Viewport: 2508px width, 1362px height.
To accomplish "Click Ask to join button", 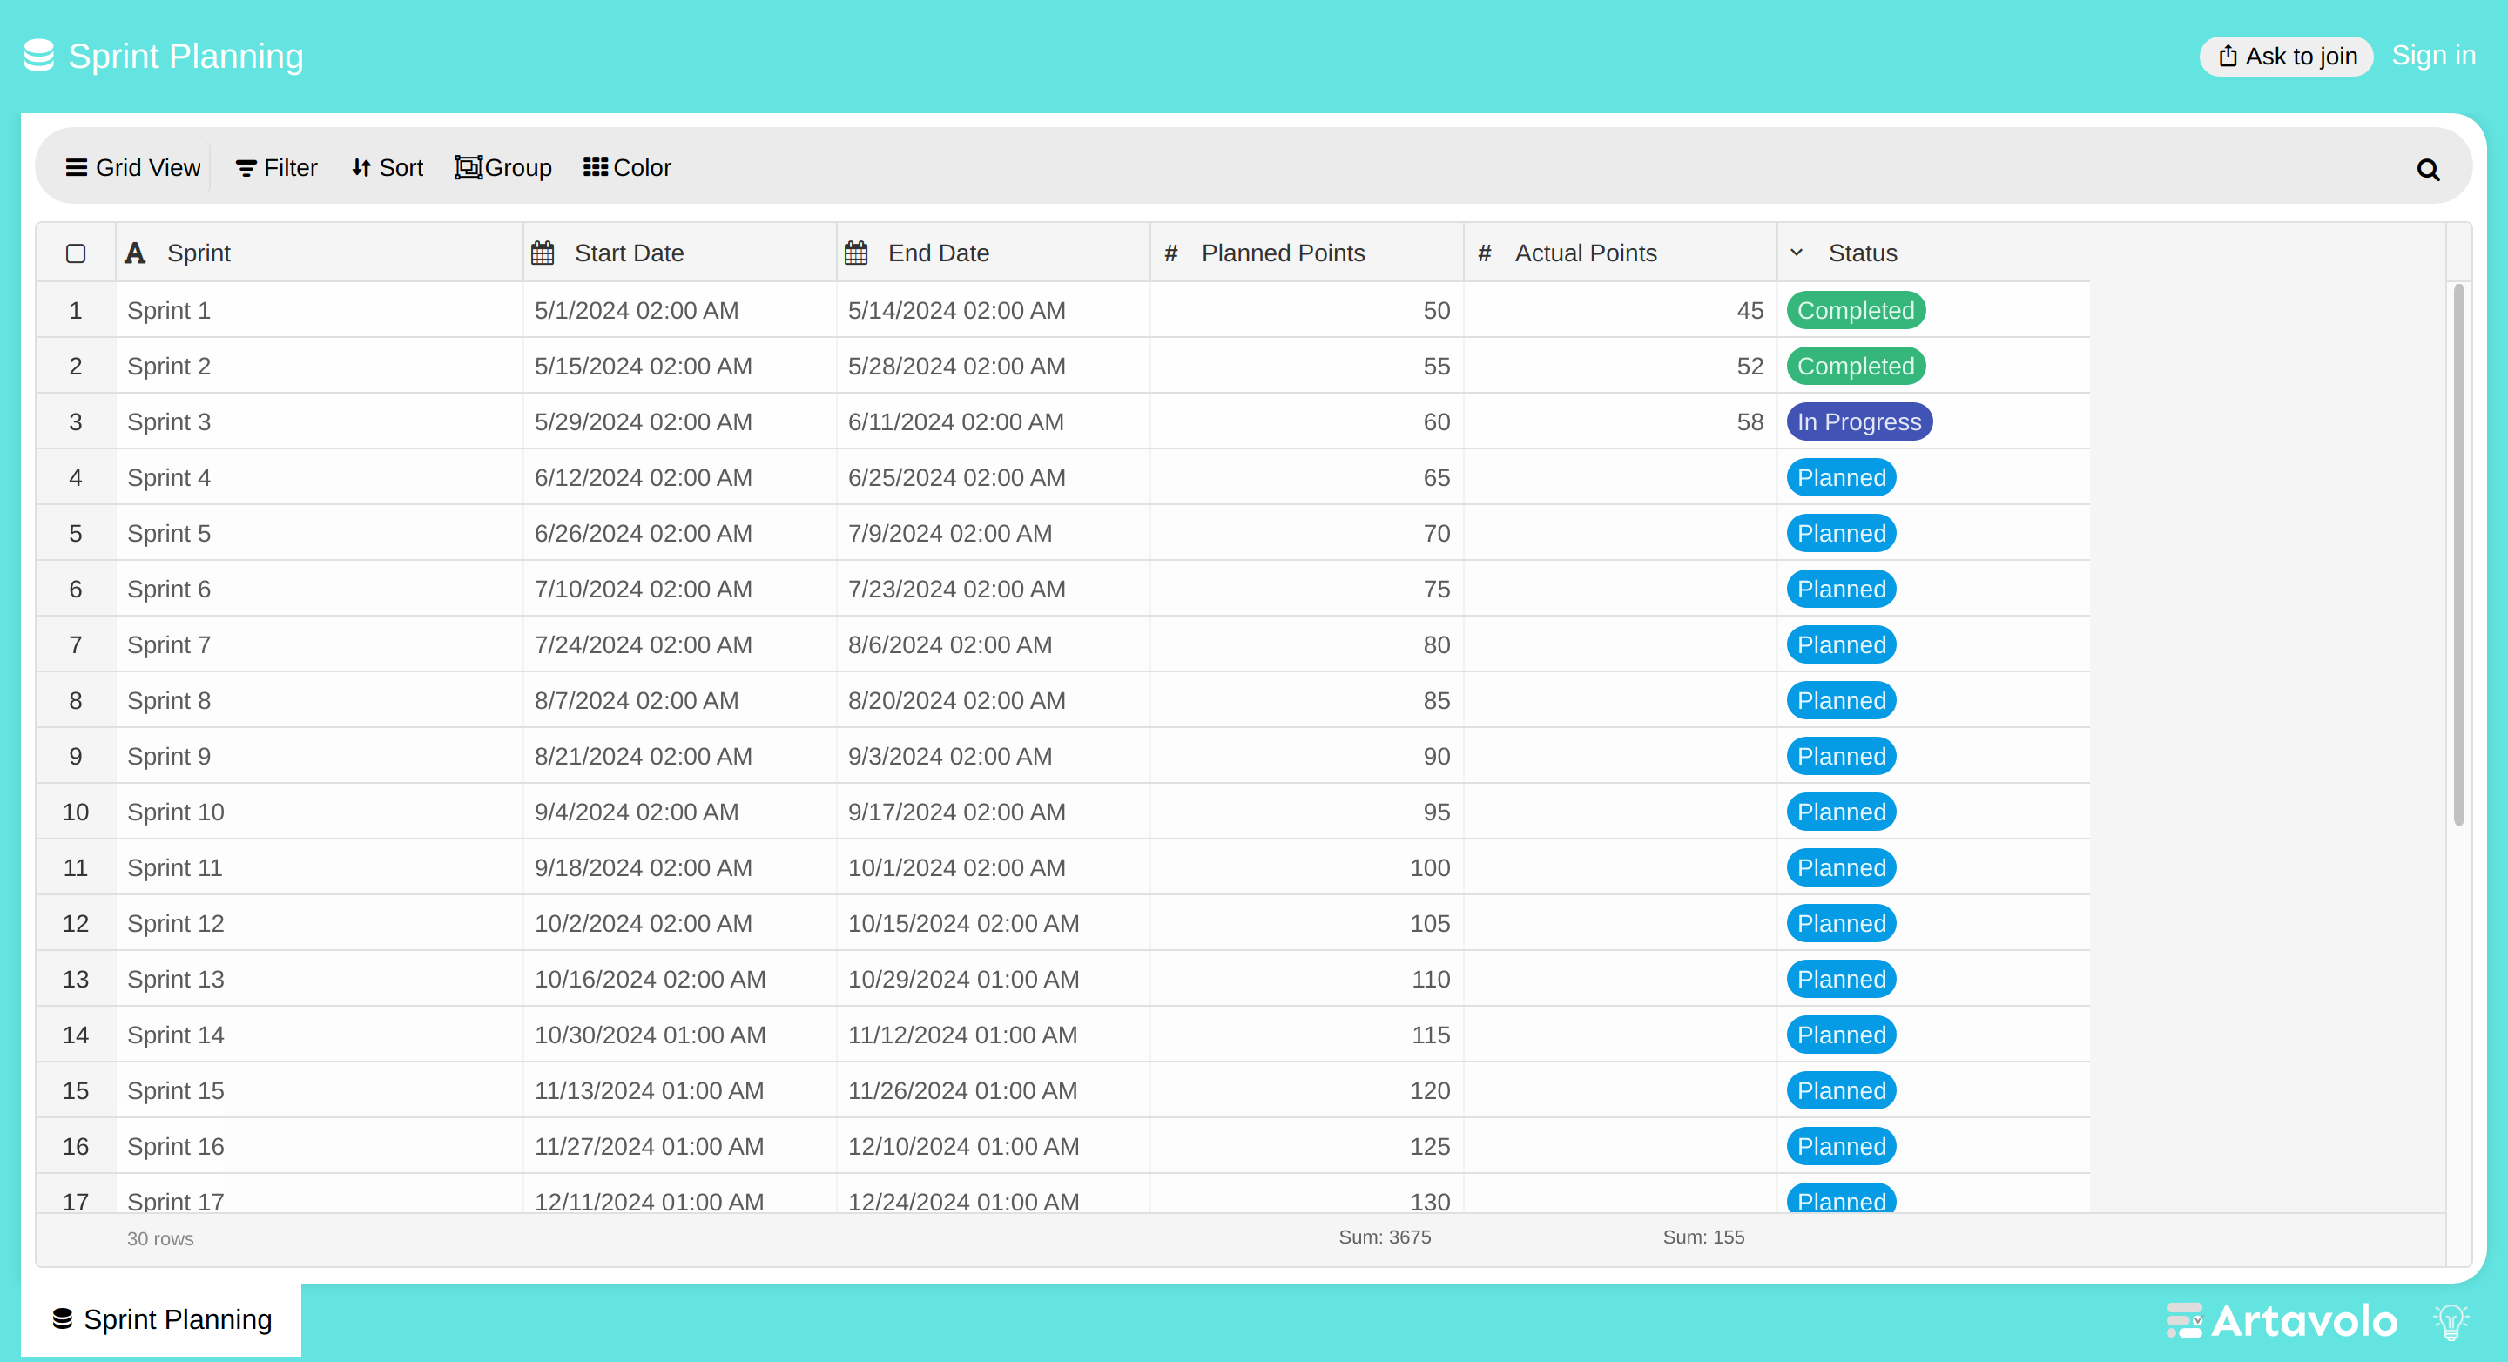I will [x=2286, y=56].
